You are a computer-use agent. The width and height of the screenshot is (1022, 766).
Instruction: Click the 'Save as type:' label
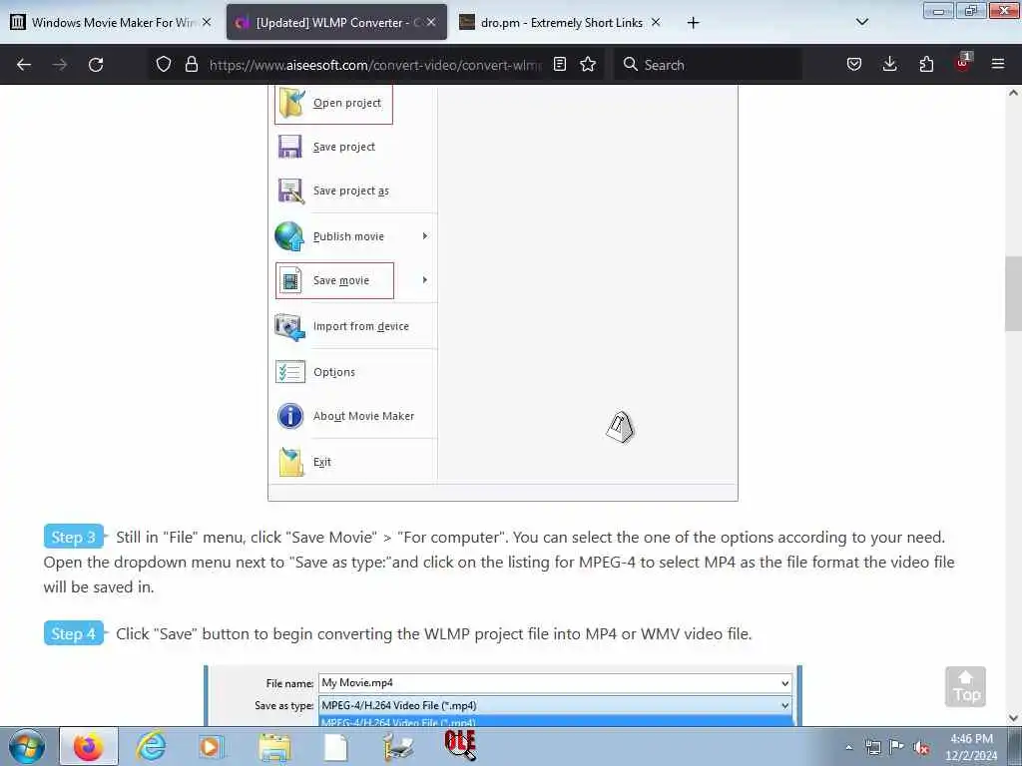pyautogui.click(x=283, y=705)
